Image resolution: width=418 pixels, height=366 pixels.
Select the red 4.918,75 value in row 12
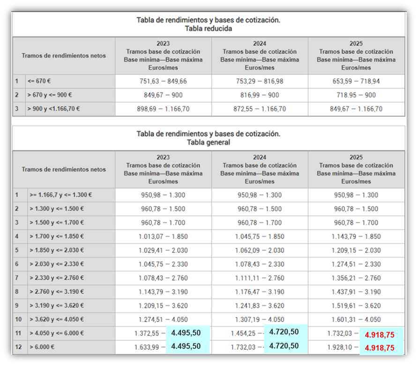click(x=379, y=348)
